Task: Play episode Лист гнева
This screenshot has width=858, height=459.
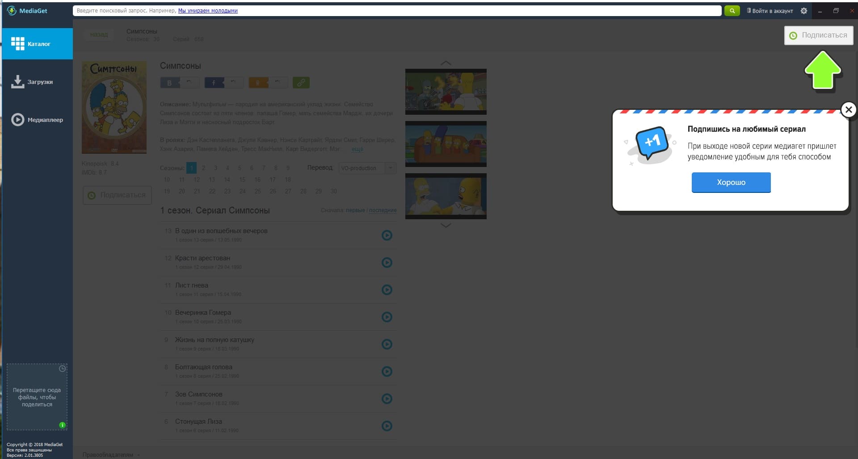Action: (387, 290)
